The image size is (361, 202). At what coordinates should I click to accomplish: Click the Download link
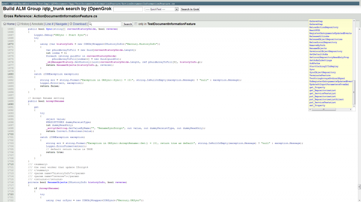[79, 24]
